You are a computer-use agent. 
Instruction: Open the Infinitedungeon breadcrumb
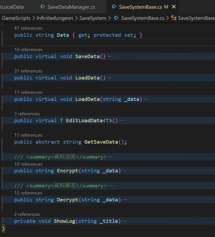(55, 18)
